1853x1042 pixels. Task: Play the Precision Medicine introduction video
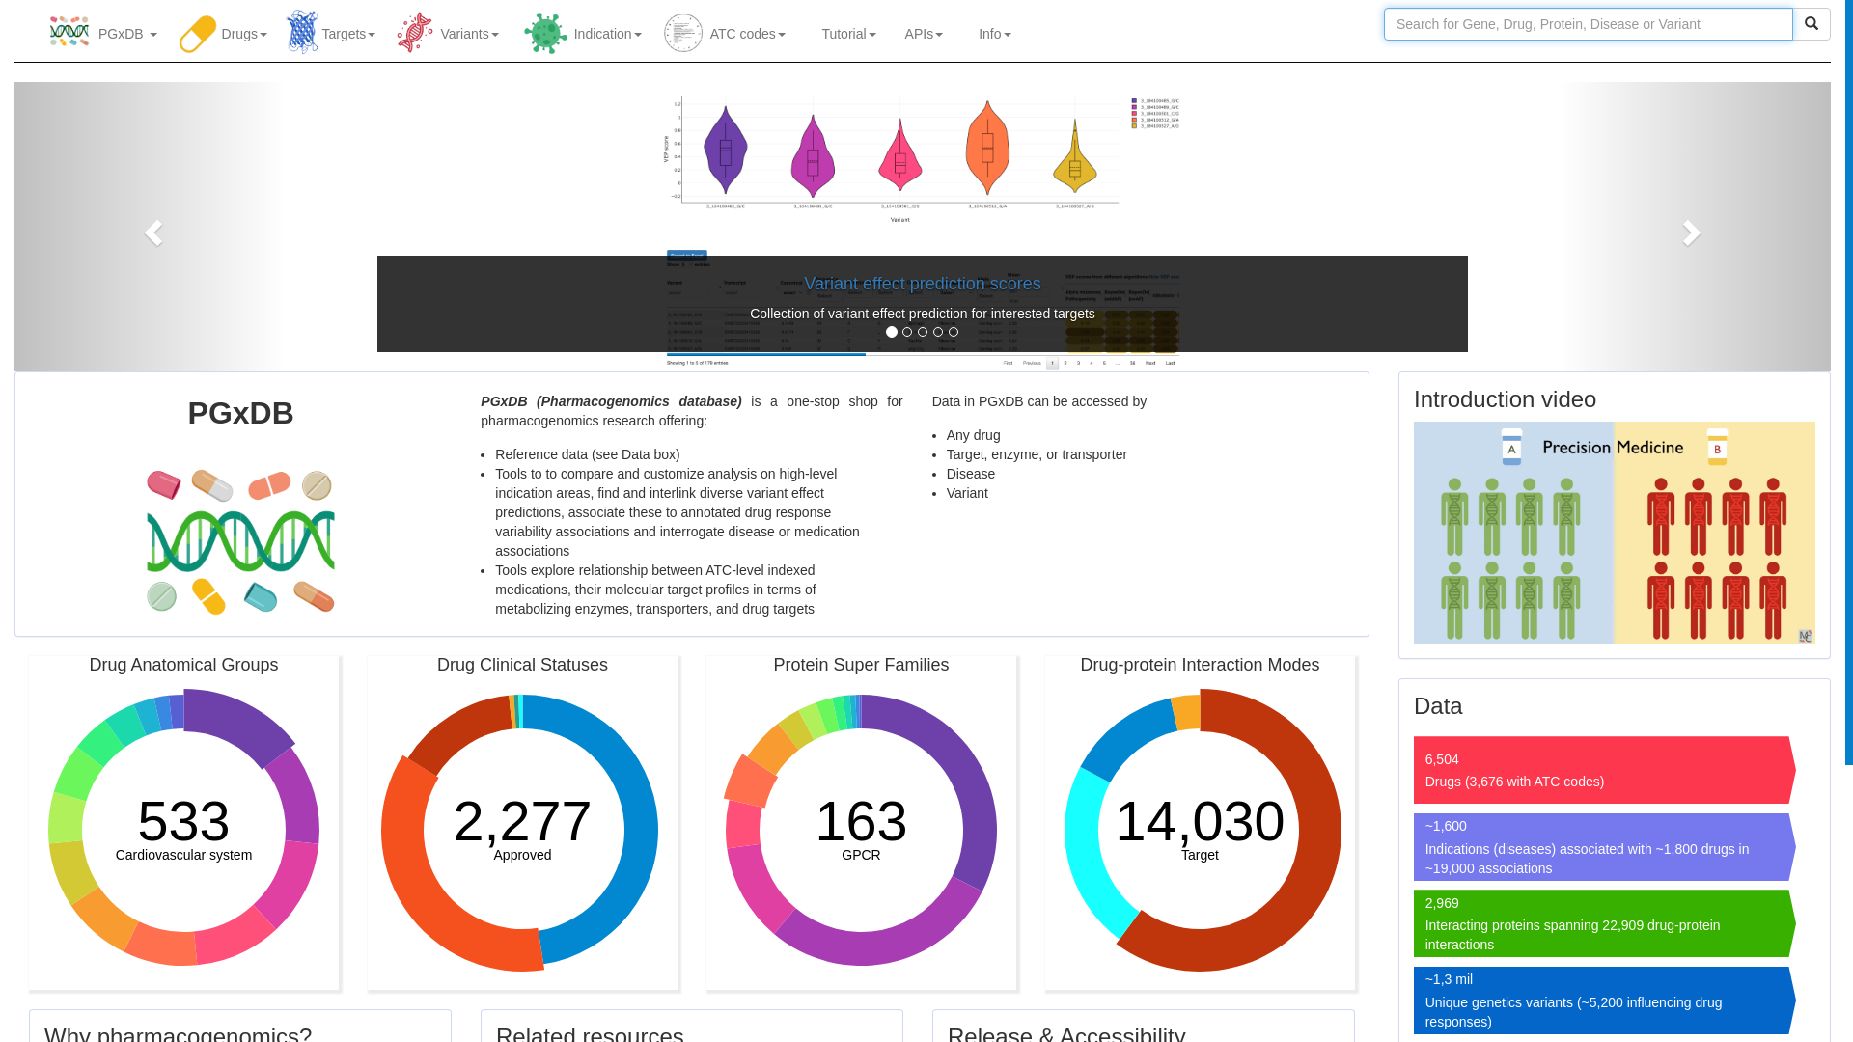pos(1614,533)
